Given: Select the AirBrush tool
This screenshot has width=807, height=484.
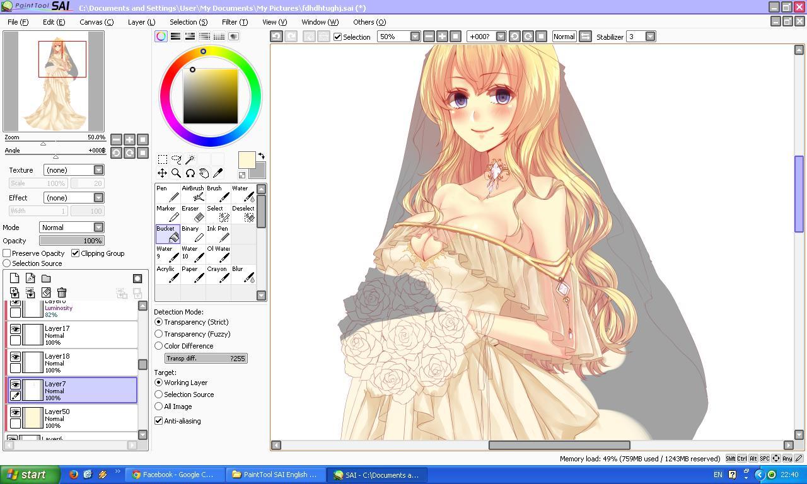Looking at the screenshot, I should [193, 193].
